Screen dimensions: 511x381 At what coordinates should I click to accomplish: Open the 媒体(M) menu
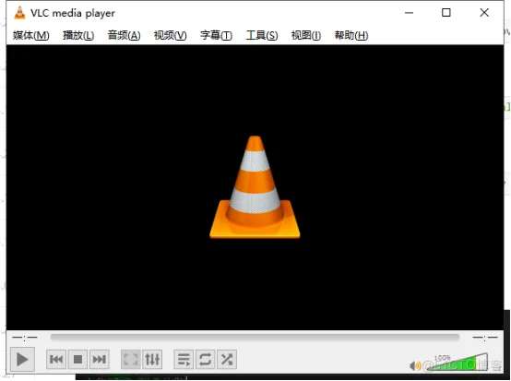(x=31, y=35)
